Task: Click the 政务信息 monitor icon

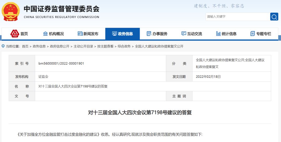Action: (x=114, y=34)
